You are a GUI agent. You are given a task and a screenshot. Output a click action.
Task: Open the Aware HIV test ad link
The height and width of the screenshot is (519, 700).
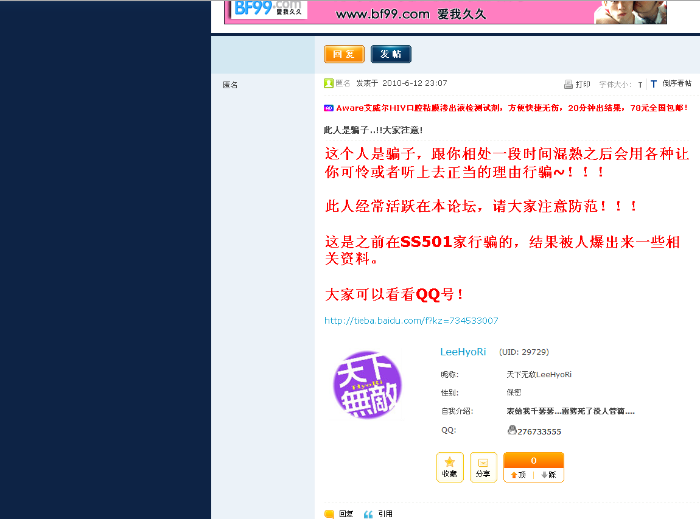pyautogui.click(x=511, y=108)
